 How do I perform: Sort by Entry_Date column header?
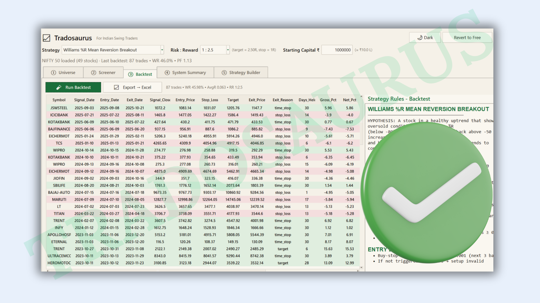click(109, 100)
